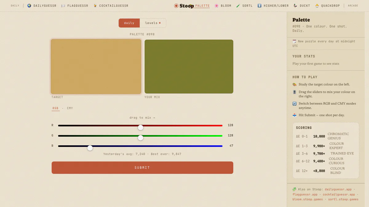Click the switch icon beside RGB and CMY
369x207 pixels.
(x=295, y=104)
